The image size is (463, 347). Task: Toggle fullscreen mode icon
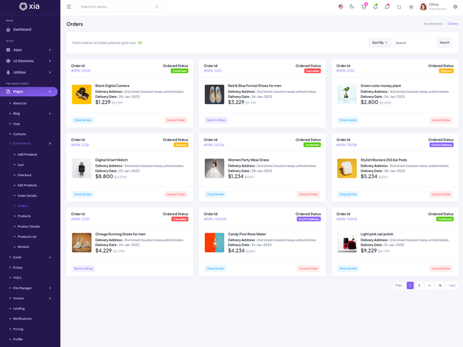[399, 7]
